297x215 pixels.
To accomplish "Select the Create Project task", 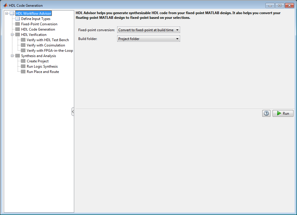I will [x=38, y=61].
